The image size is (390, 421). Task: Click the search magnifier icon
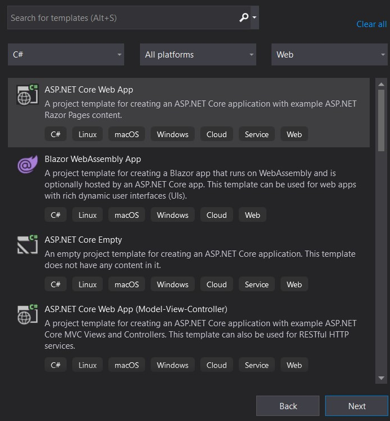pyautogui.click(x=244, y=17)
